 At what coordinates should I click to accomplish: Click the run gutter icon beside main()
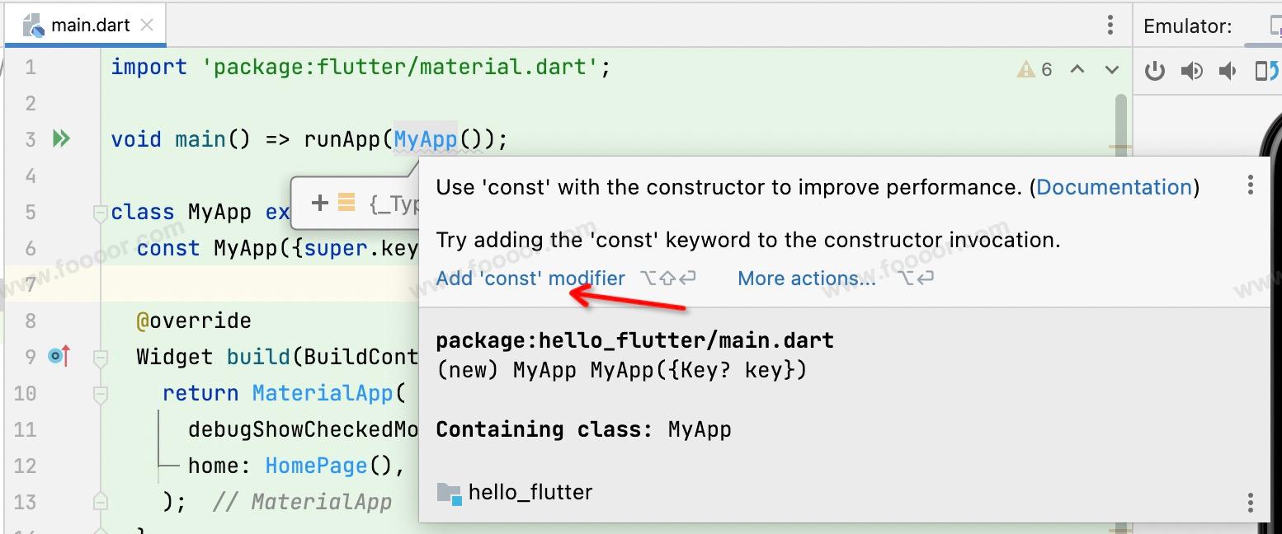(61, 139)
